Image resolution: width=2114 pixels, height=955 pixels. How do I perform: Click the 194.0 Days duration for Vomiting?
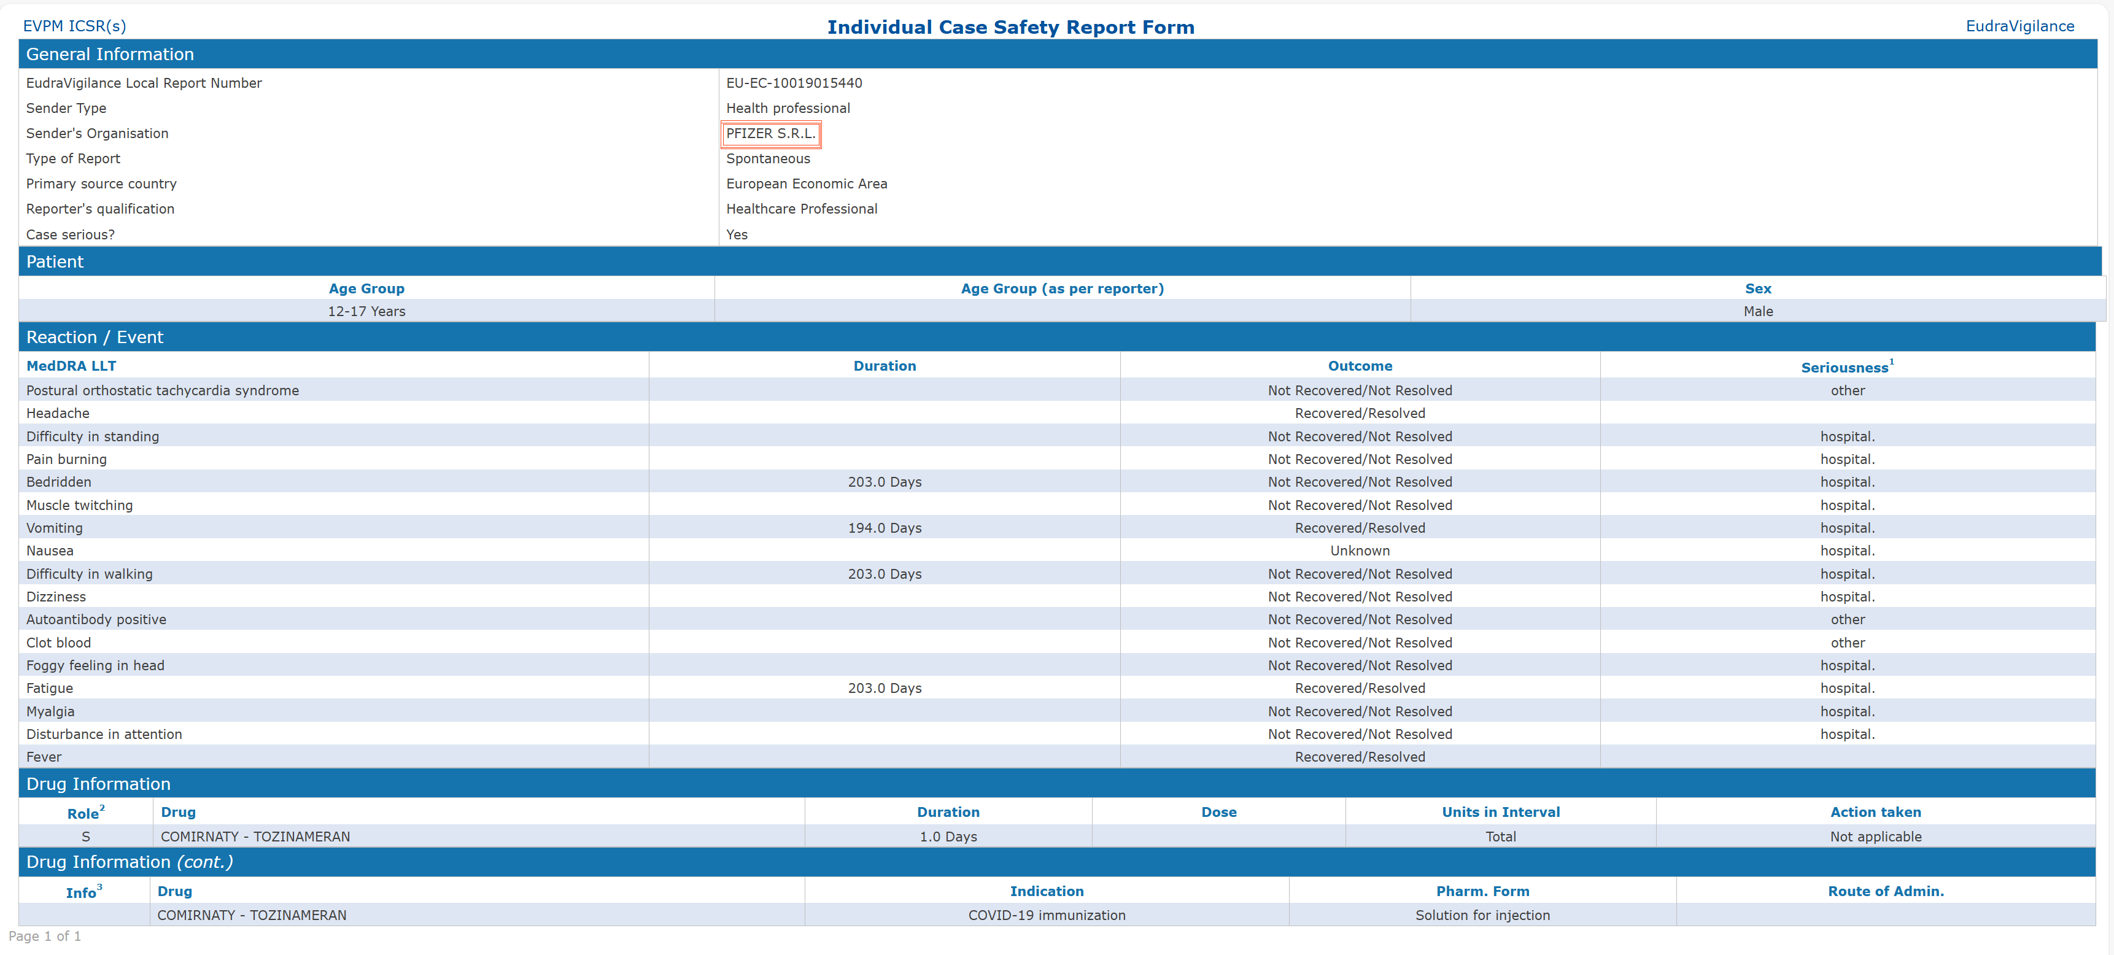point(884,528)
